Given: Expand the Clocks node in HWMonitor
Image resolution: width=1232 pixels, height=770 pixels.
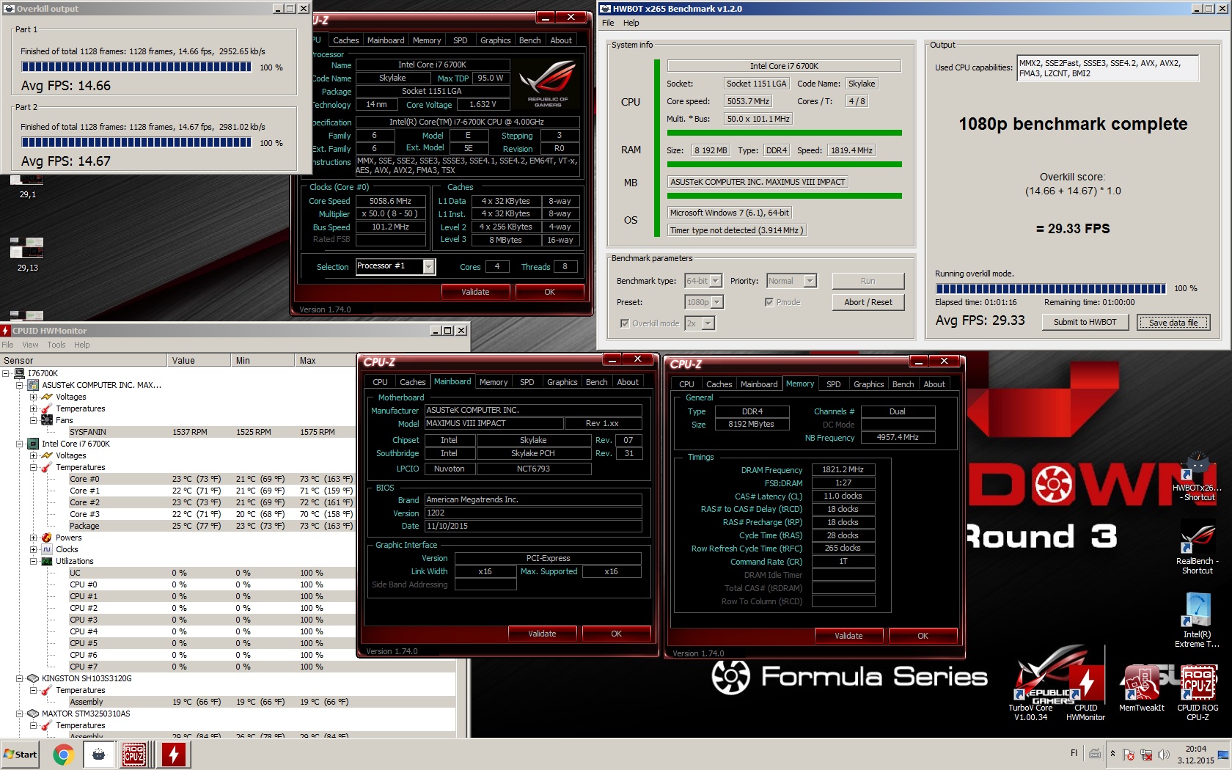Looking at the screenshot, I should (x=33, y=549).
